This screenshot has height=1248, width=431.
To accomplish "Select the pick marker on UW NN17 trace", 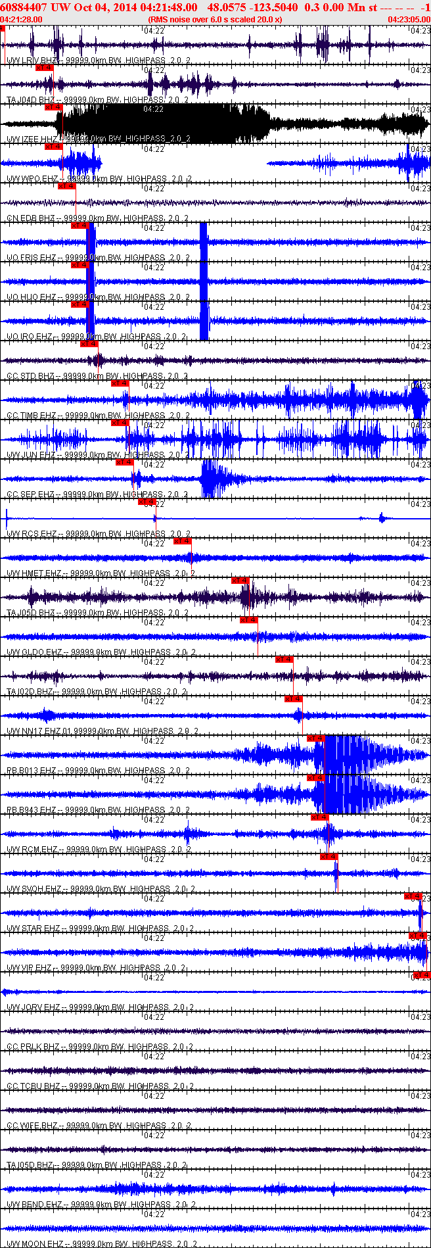I will [x=293, y=698].
